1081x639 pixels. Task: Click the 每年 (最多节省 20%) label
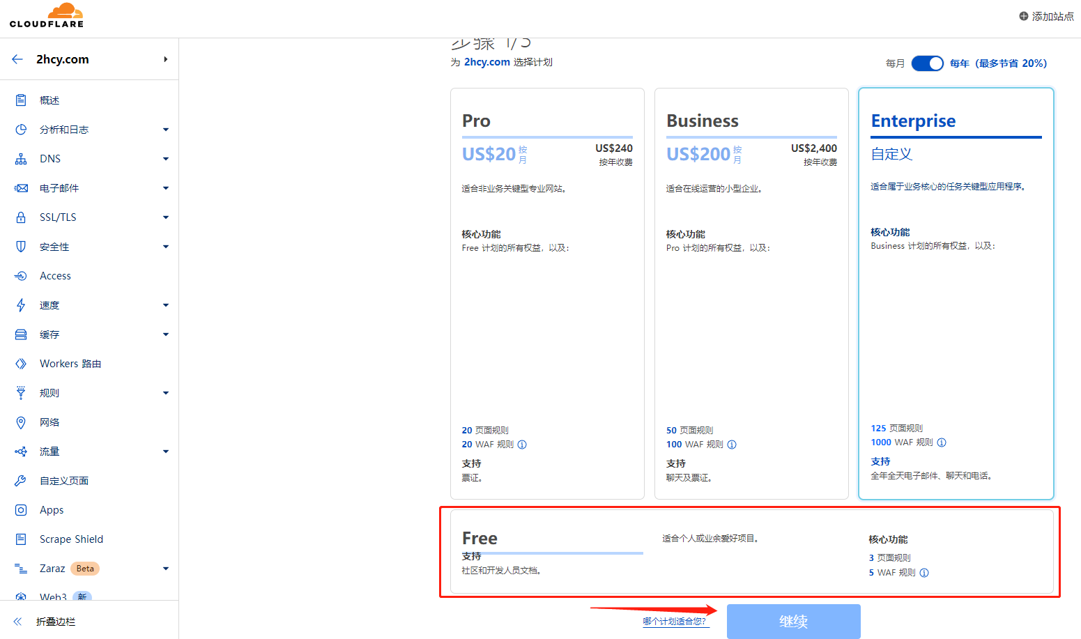coord(998,63)
